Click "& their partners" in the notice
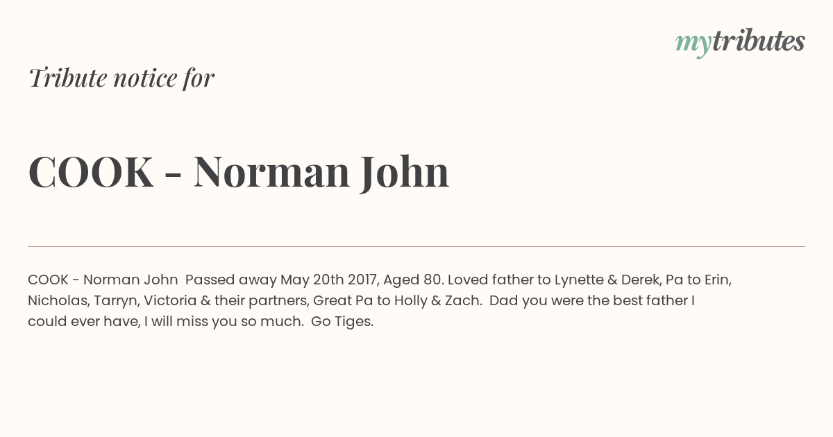This screenshot has width=833, height=437. (266, 301)
